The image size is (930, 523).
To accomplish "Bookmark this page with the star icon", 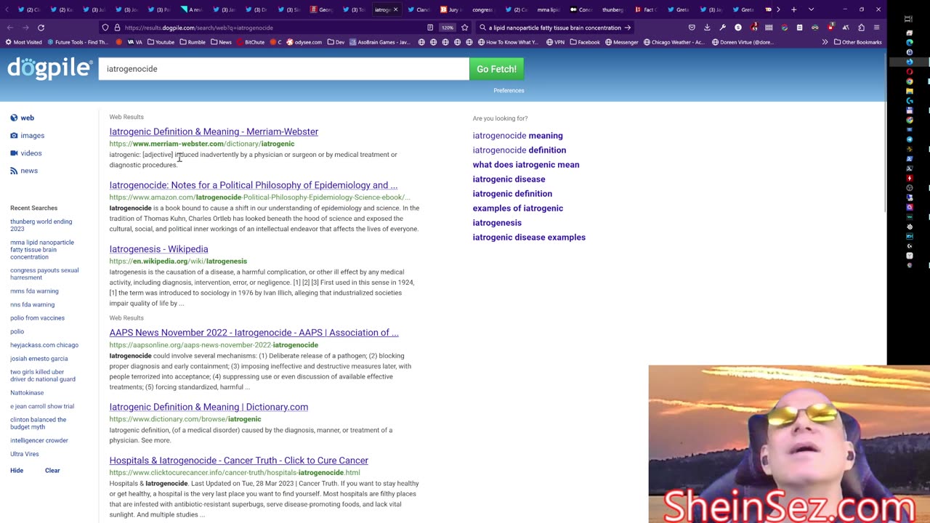I will pos(464,28).
